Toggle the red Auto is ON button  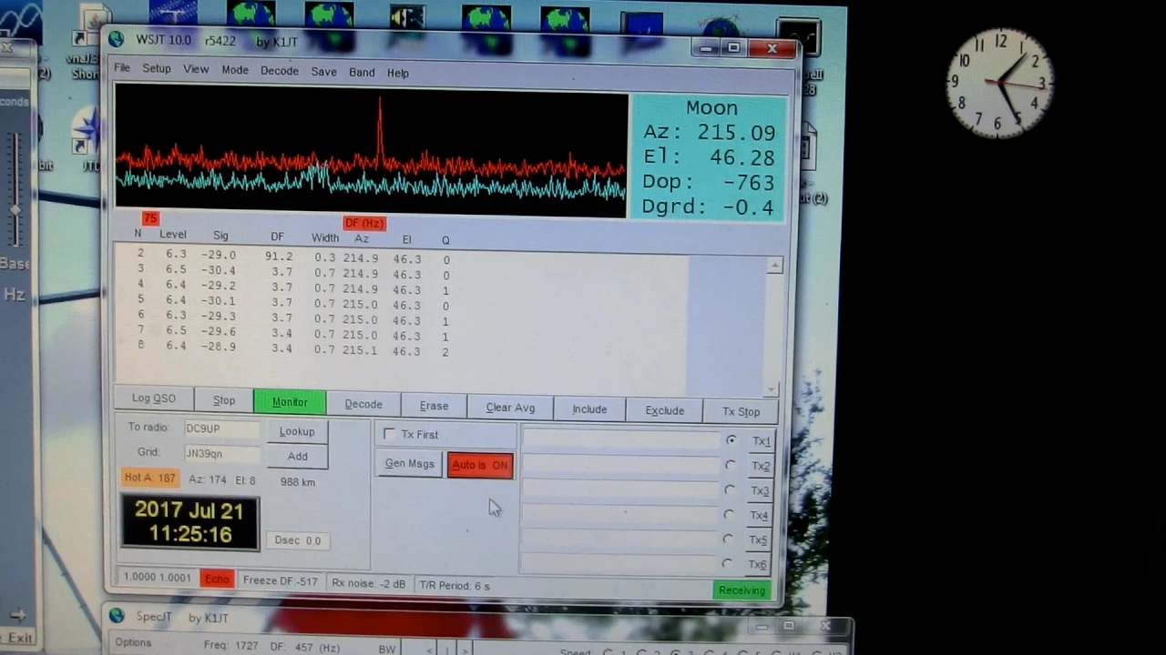(x=480, y=465)
